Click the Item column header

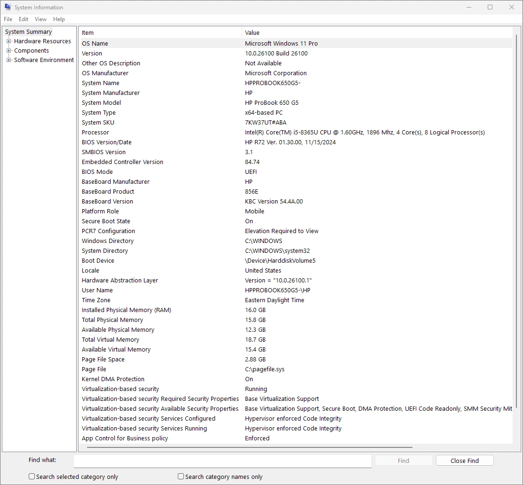pyautogui.click(x=160, y=32)
